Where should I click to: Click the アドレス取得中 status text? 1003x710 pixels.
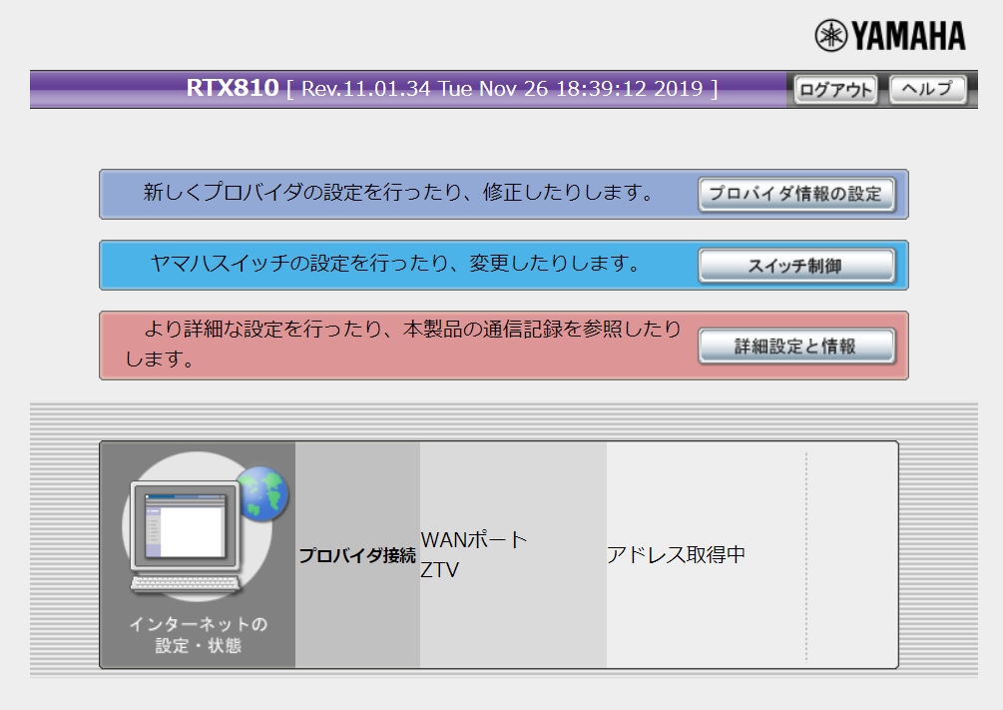pyautogui.click(x=676, y=554)
